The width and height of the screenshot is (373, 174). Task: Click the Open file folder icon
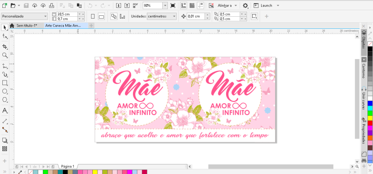click(x=13, y=5)
